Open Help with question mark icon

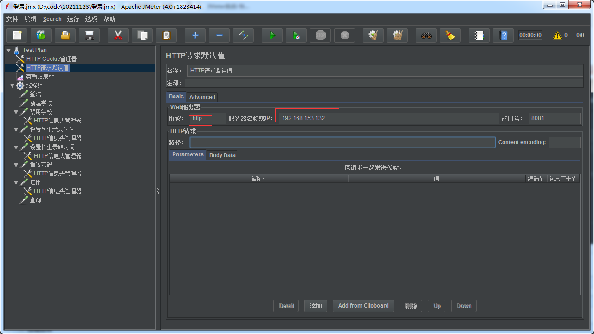(x=504, y=35)
